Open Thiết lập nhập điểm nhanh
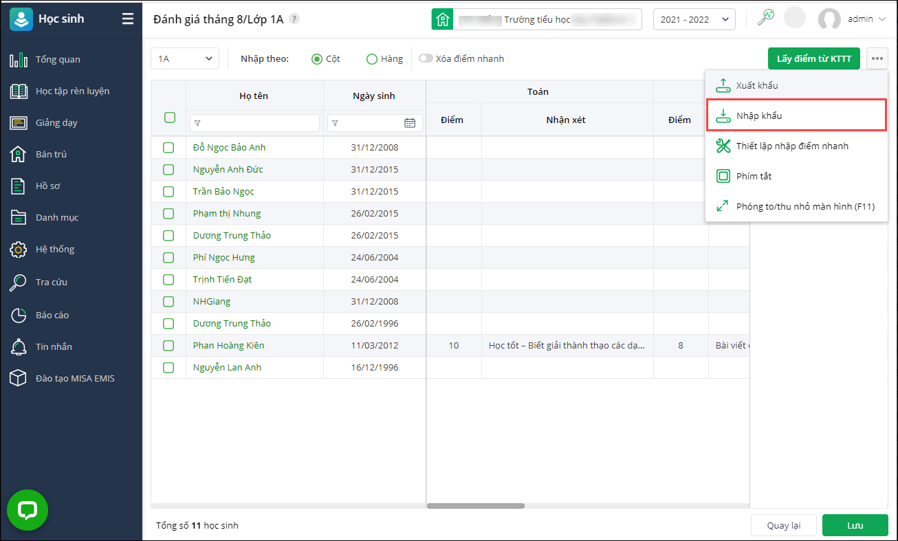 (797, 146)
